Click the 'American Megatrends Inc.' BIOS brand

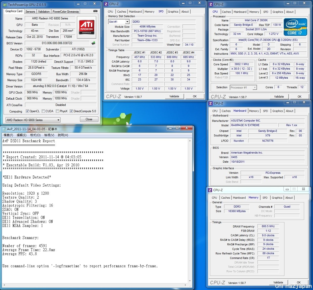267,153
